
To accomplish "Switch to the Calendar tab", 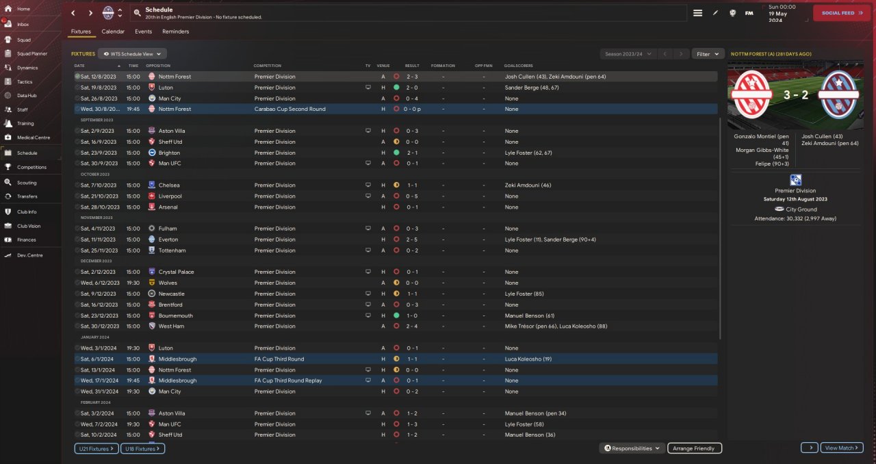I will (113, 31).
